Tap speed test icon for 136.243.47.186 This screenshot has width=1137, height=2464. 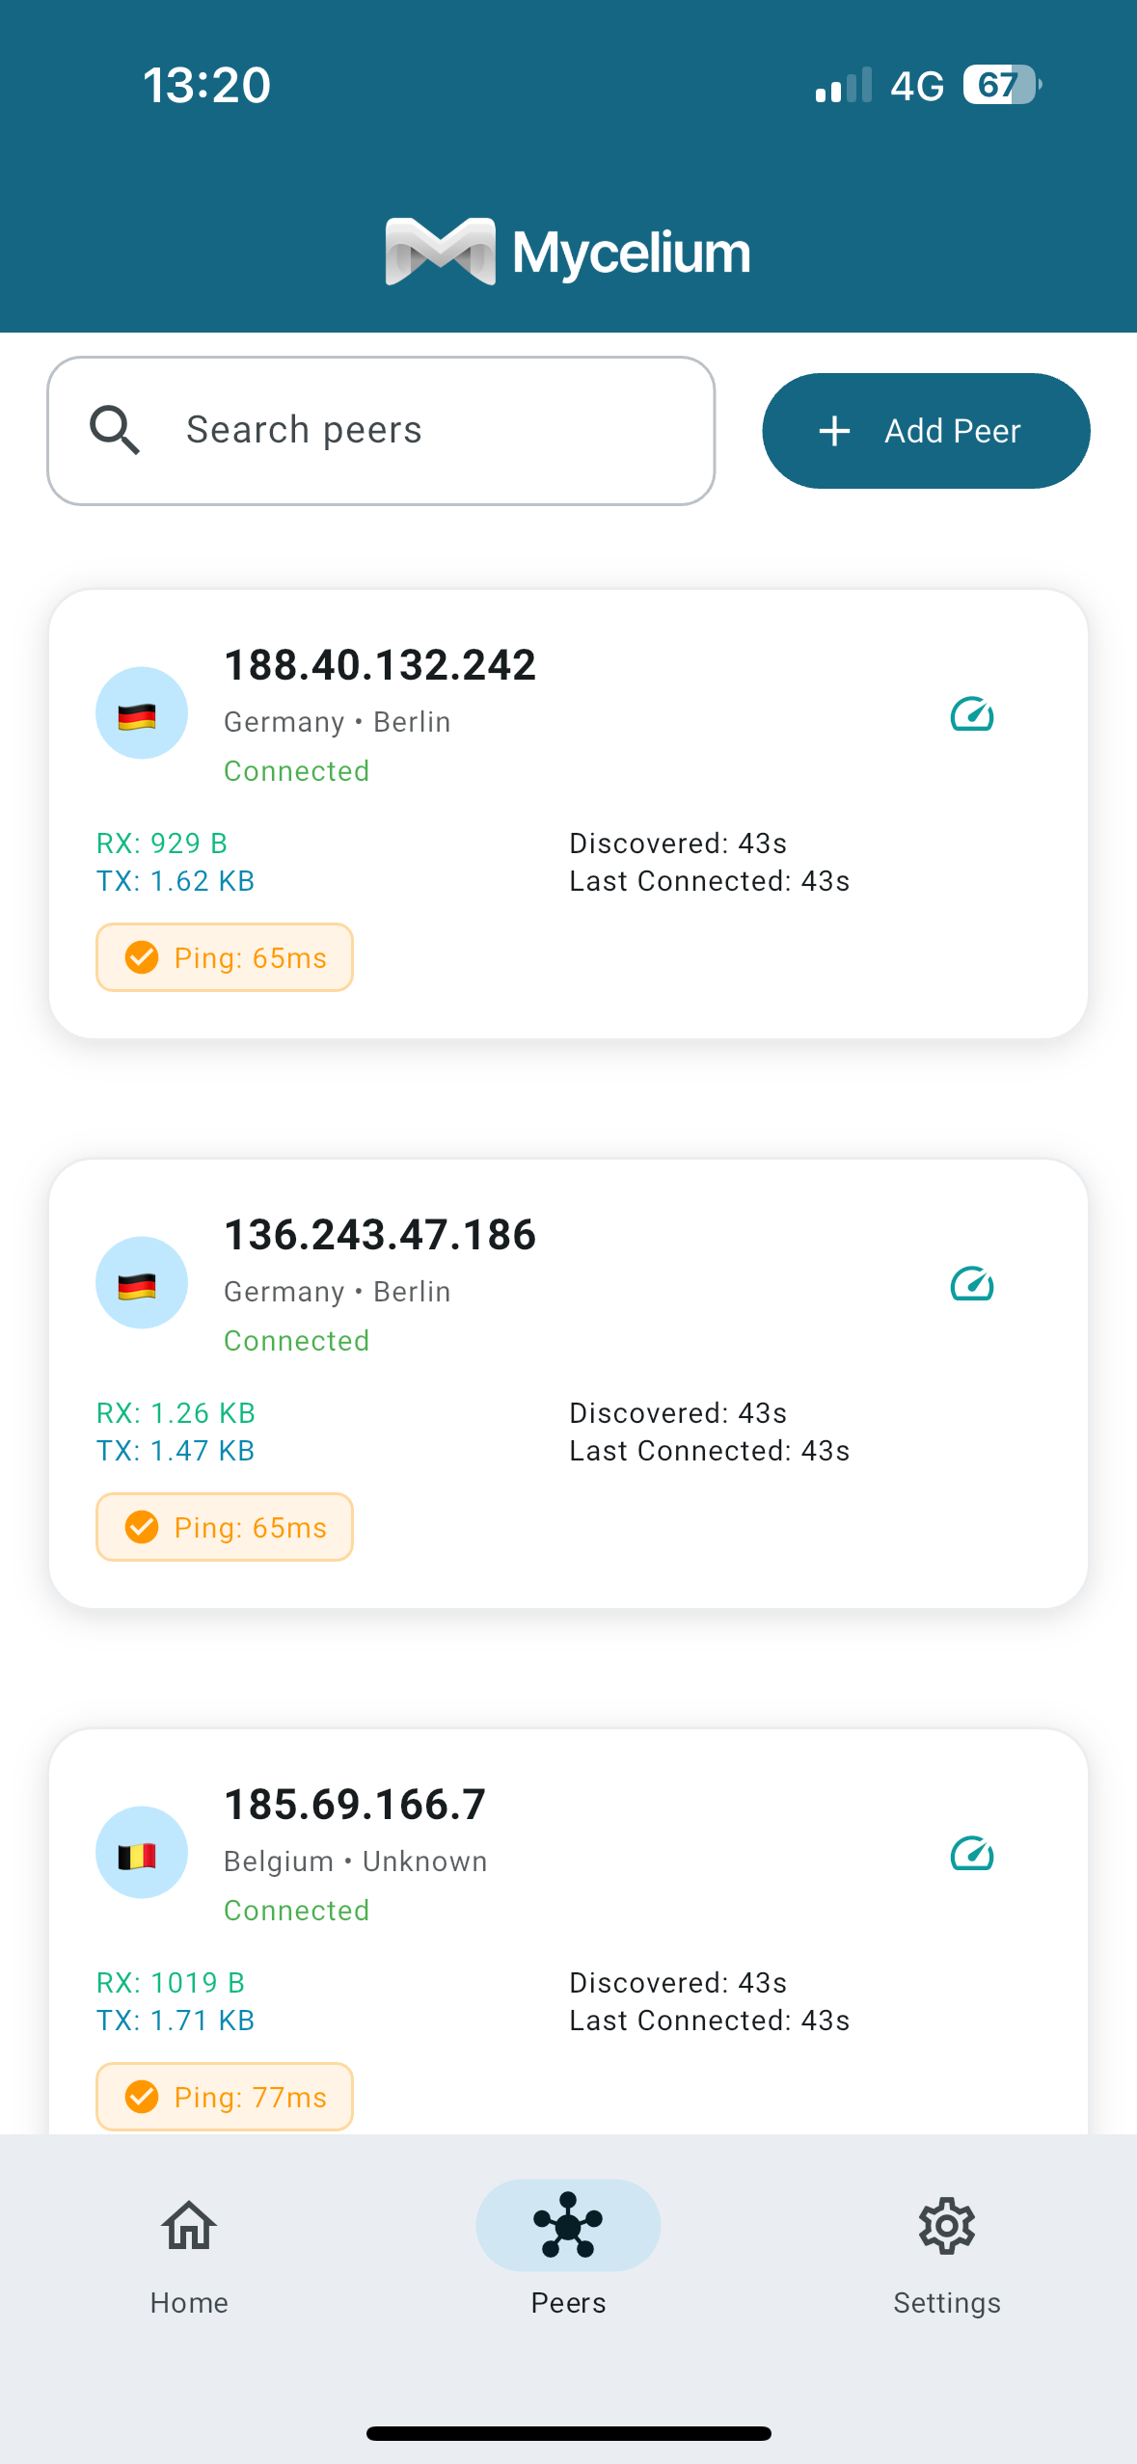click(972, 1284)
